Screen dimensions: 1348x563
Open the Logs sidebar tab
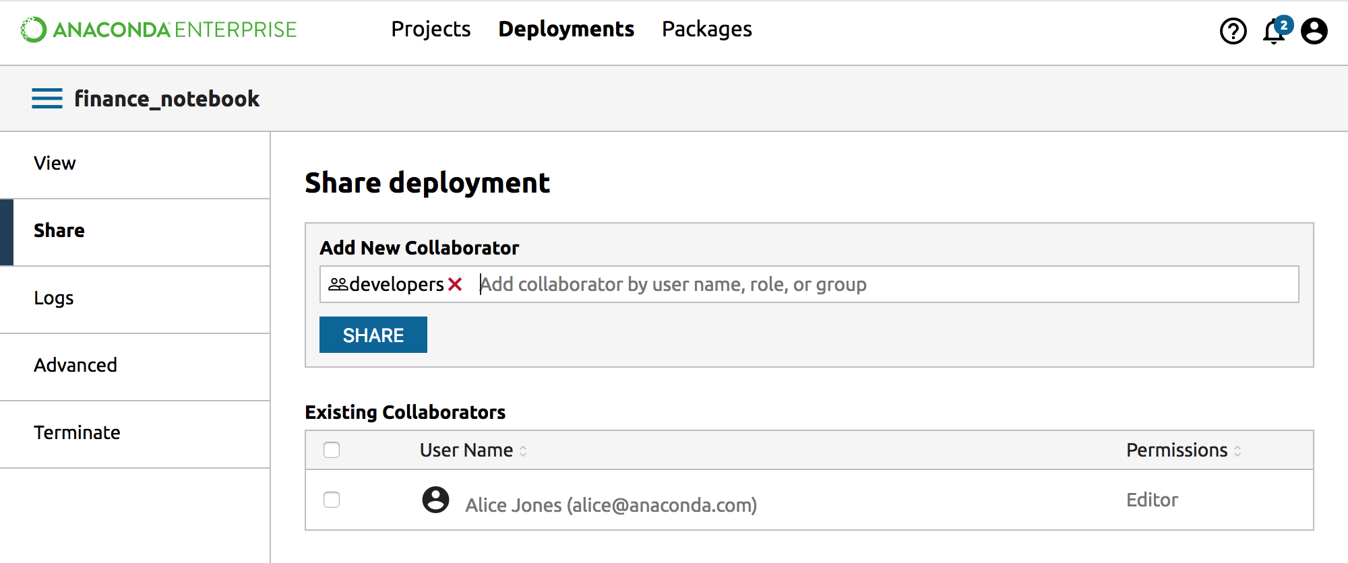click(54, 298)
